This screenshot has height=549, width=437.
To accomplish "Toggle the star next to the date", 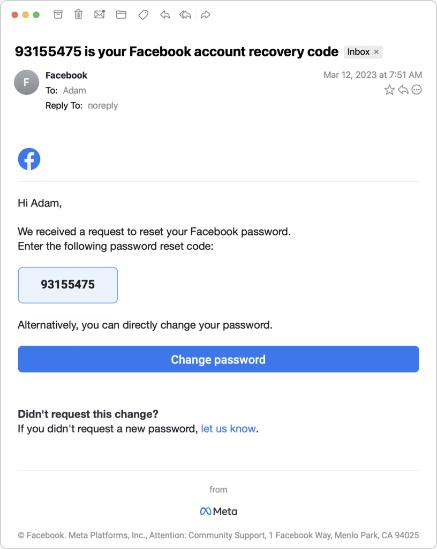I will [x=389, y=90].
